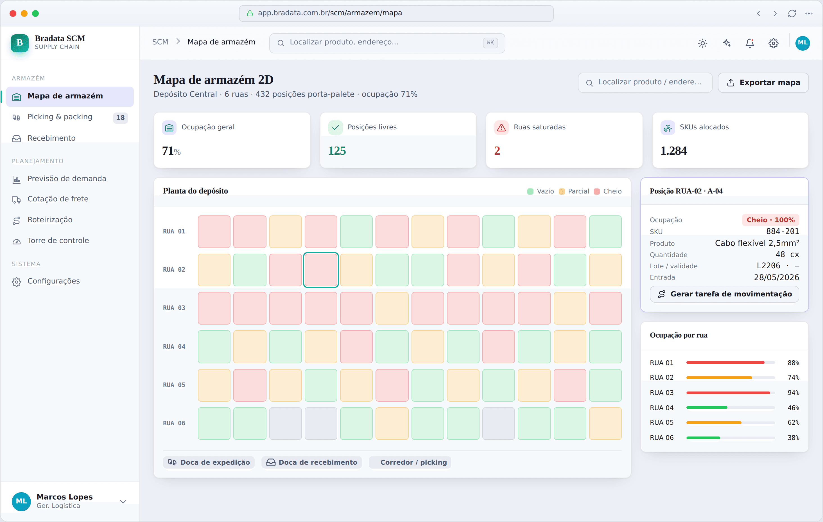Screen dimensions: 823x522
Task: Click the Parcial legend swatch
Action: point(562,192)
